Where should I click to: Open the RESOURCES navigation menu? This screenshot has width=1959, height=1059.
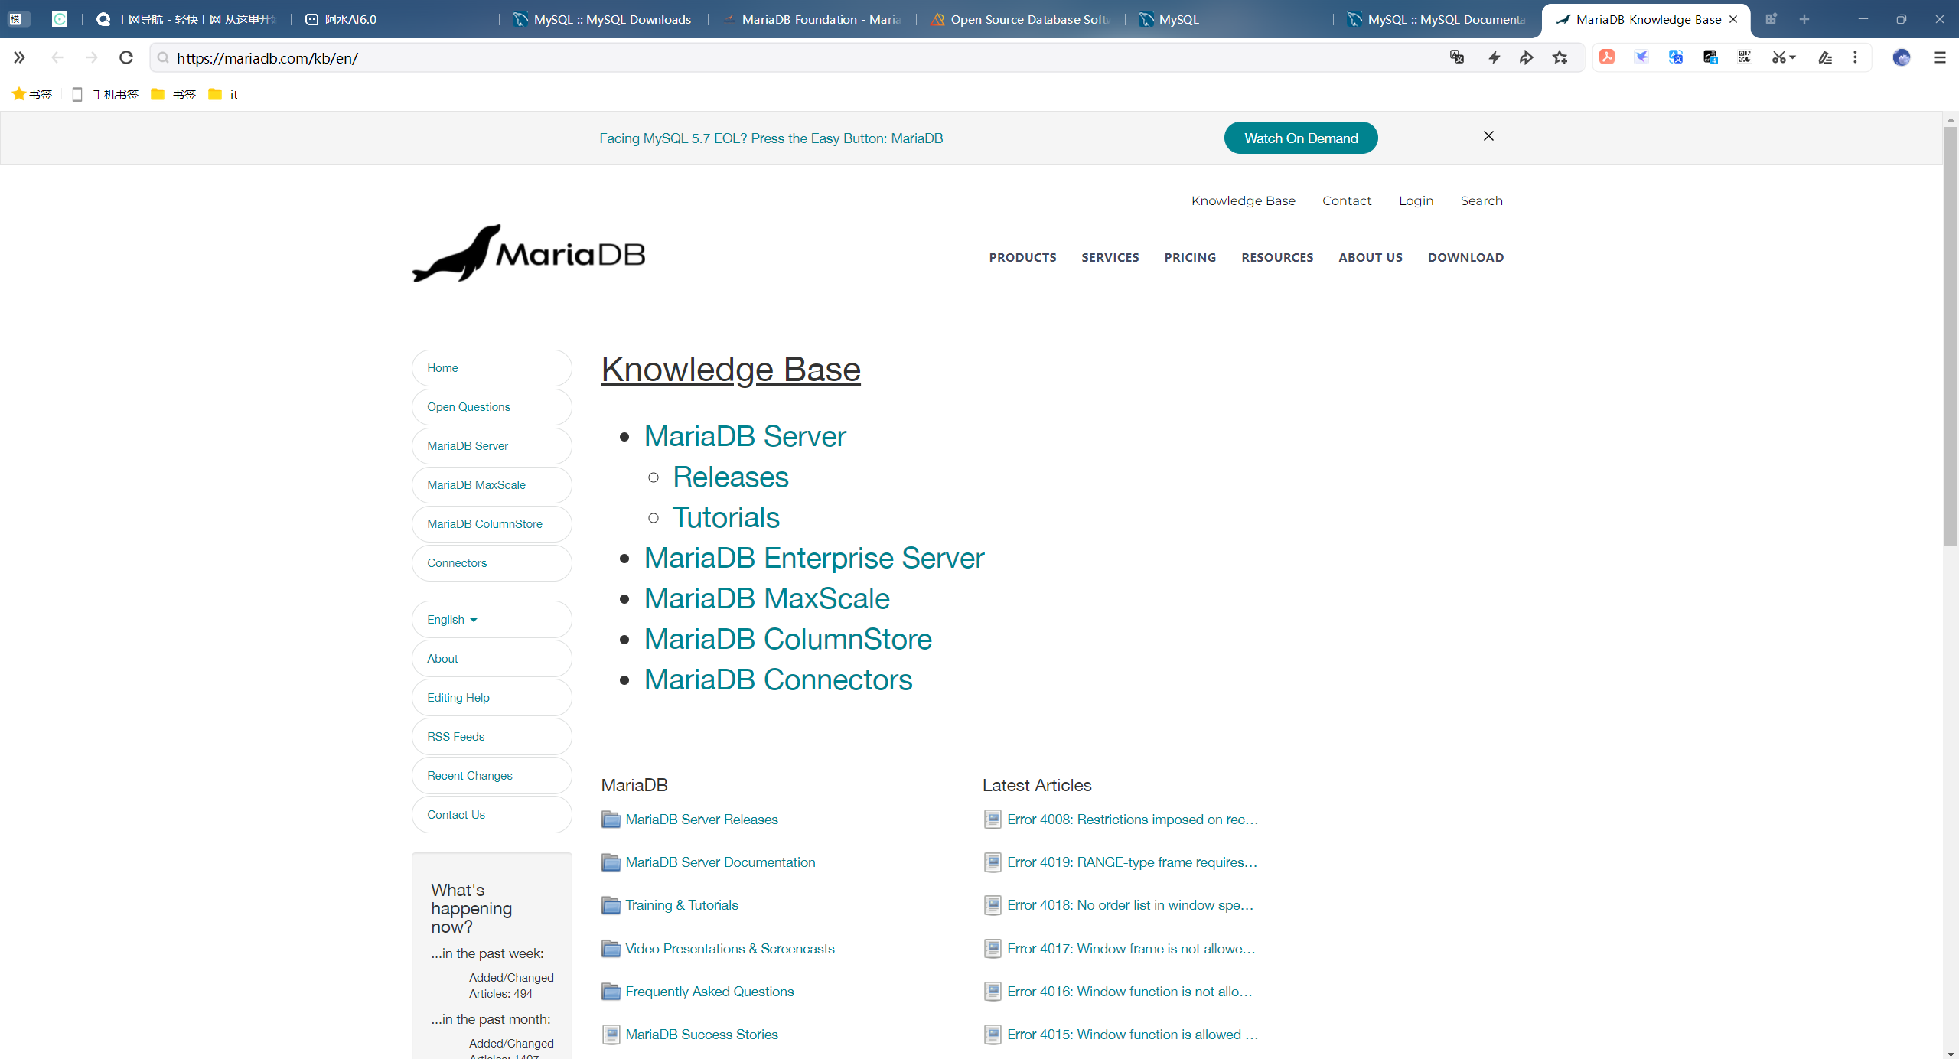[1277, 258]
